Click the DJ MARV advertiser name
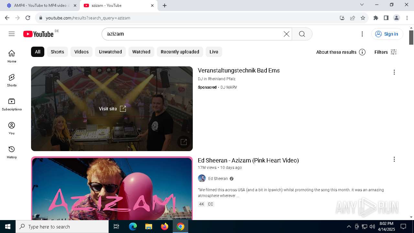The image size is (414, 233). tap(229, 87)
